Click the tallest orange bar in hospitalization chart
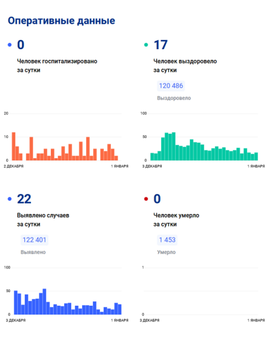The image size is (270, 339). 14,146
